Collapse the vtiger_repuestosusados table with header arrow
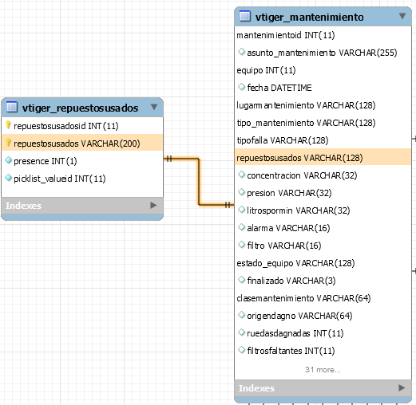 (x=154, y=107)
